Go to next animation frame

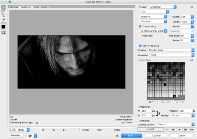coord(186,130)
